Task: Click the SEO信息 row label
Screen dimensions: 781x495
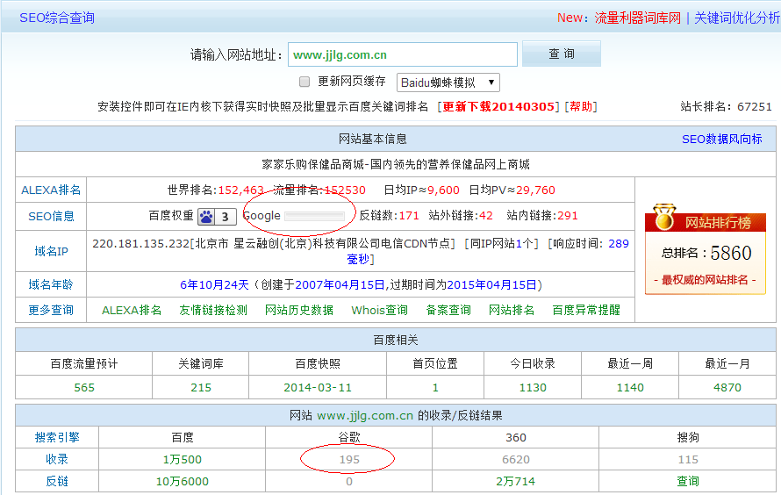Action: point(51,216)
